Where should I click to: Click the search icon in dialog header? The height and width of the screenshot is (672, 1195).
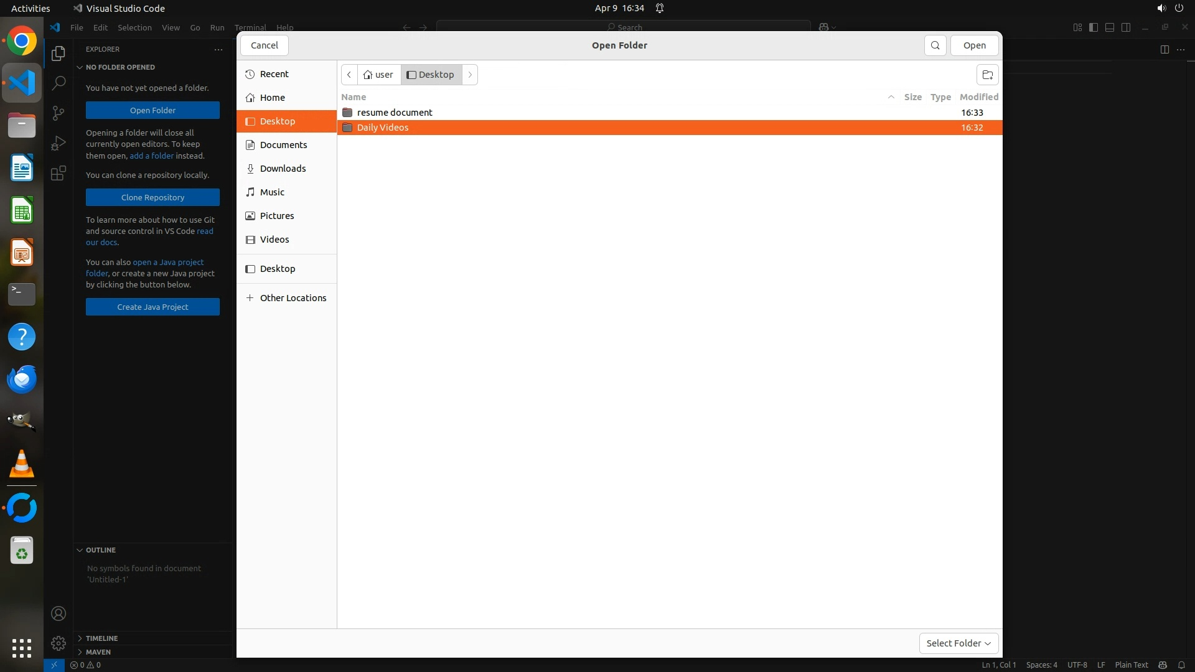tap(935, 45)
